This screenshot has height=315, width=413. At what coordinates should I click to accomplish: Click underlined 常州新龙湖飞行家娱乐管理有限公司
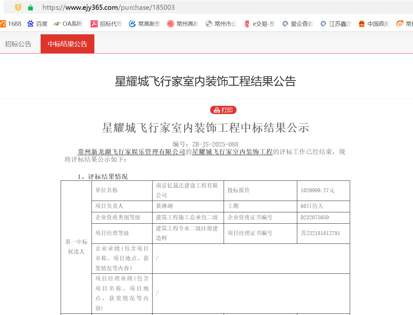point(131,152)
